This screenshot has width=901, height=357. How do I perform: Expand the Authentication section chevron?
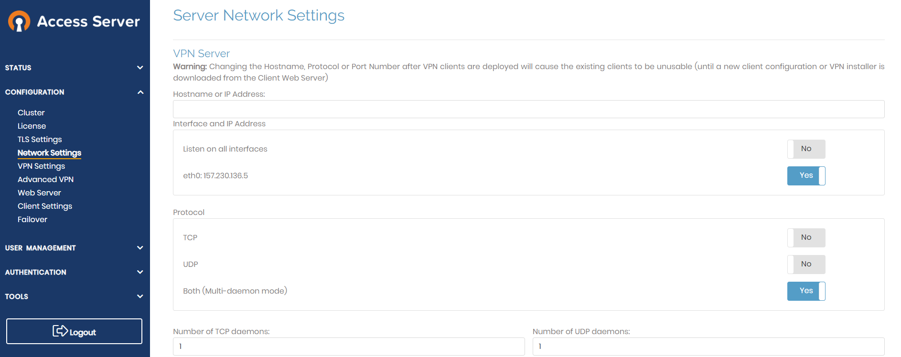coord(140,272)
